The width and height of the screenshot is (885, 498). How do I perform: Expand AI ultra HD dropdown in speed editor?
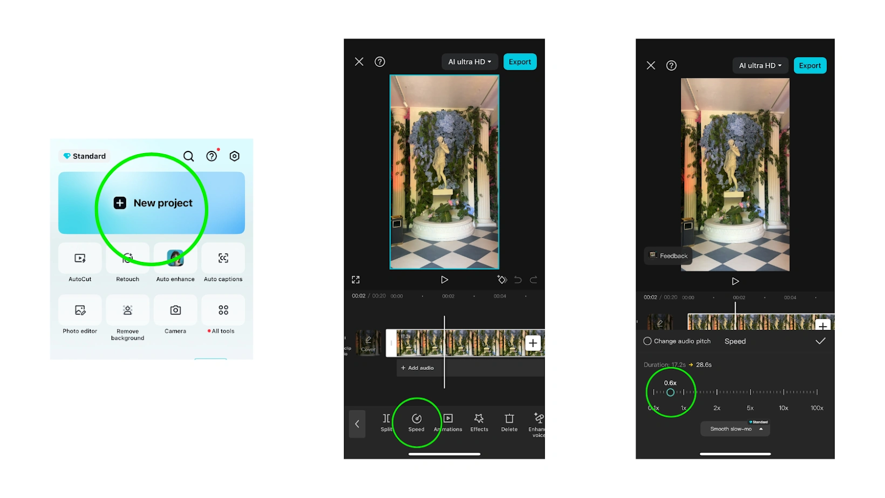click(761, 66)
